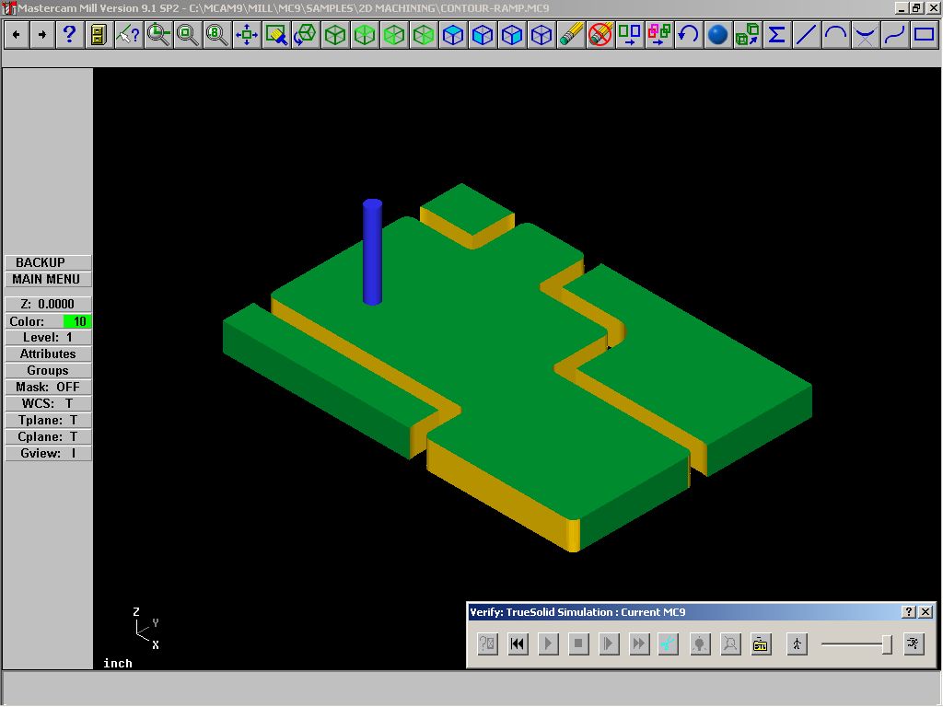
Task: Click the lamp-like icon in Verify toolbar
Action: [700, 643]
